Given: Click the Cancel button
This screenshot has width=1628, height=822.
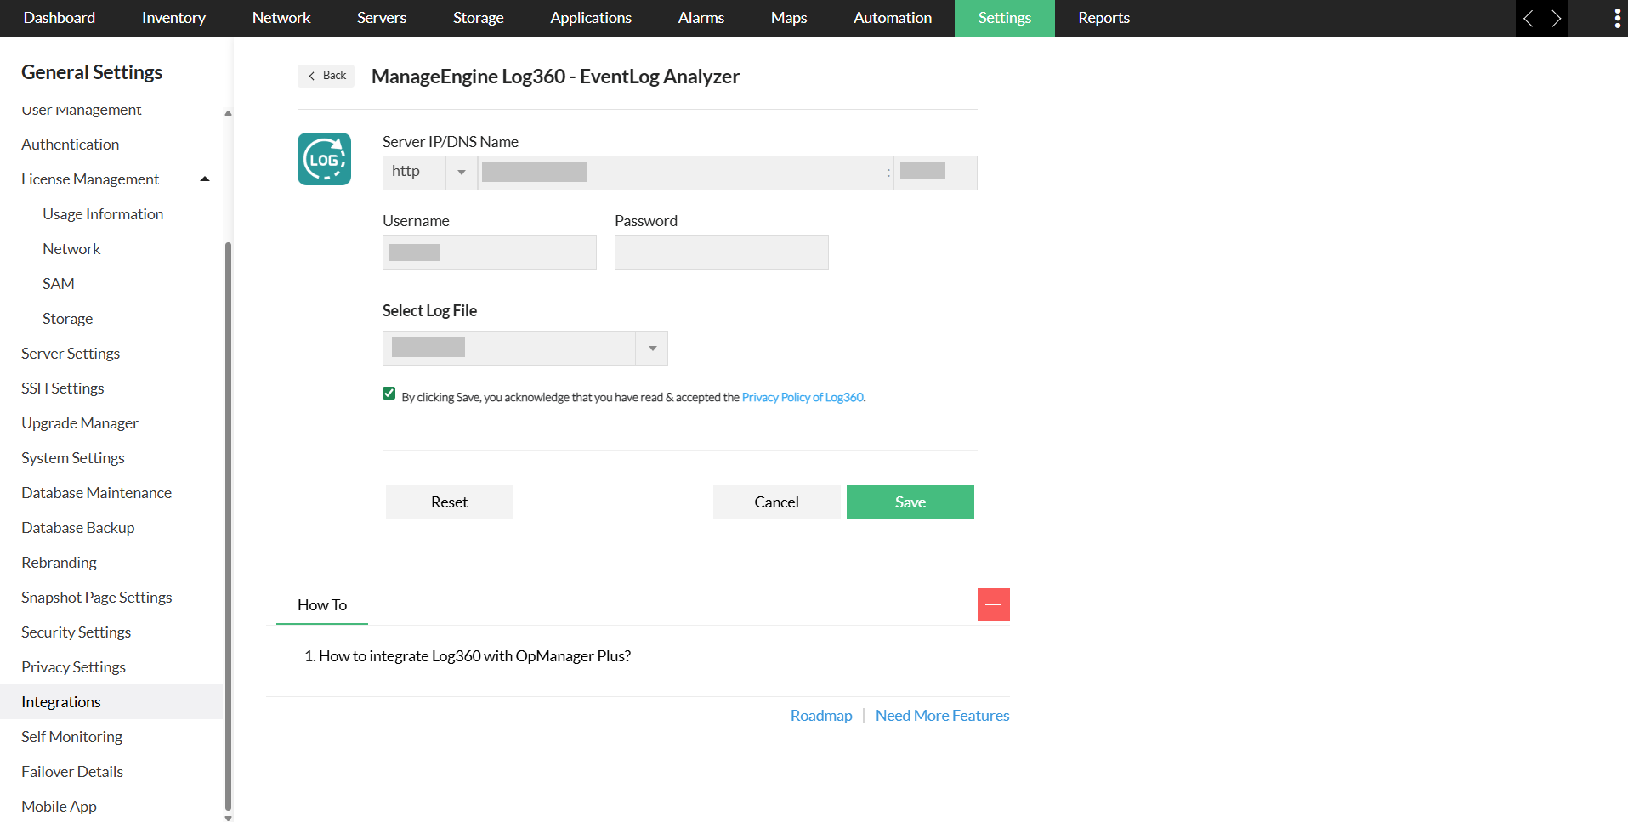Looking at the screenshot, I should click(777, 502).
